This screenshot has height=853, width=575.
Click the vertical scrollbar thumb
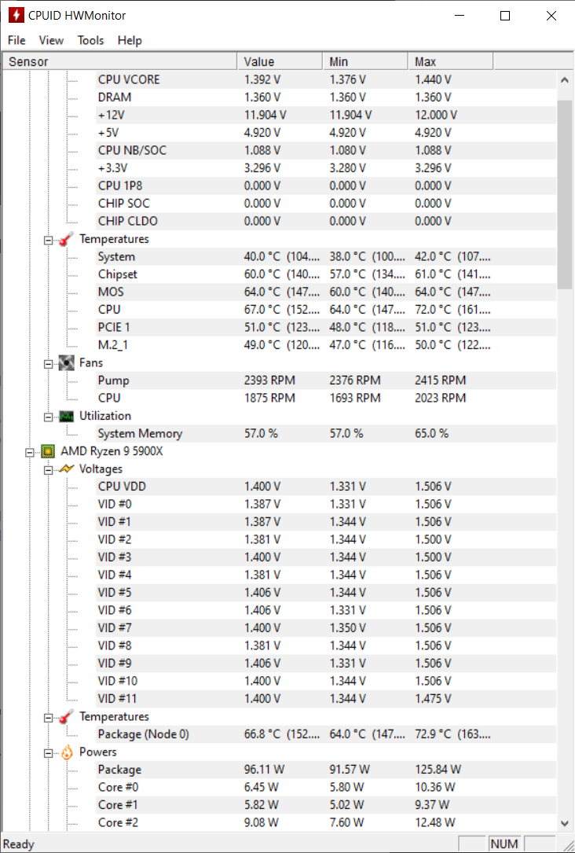click(x=564, y=194)
